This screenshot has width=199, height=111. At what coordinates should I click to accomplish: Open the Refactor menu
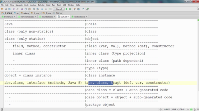(41, 5)
